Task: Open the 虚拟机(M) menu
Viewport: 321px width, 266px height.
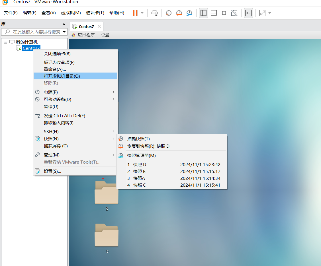Action: coord(71,13)
